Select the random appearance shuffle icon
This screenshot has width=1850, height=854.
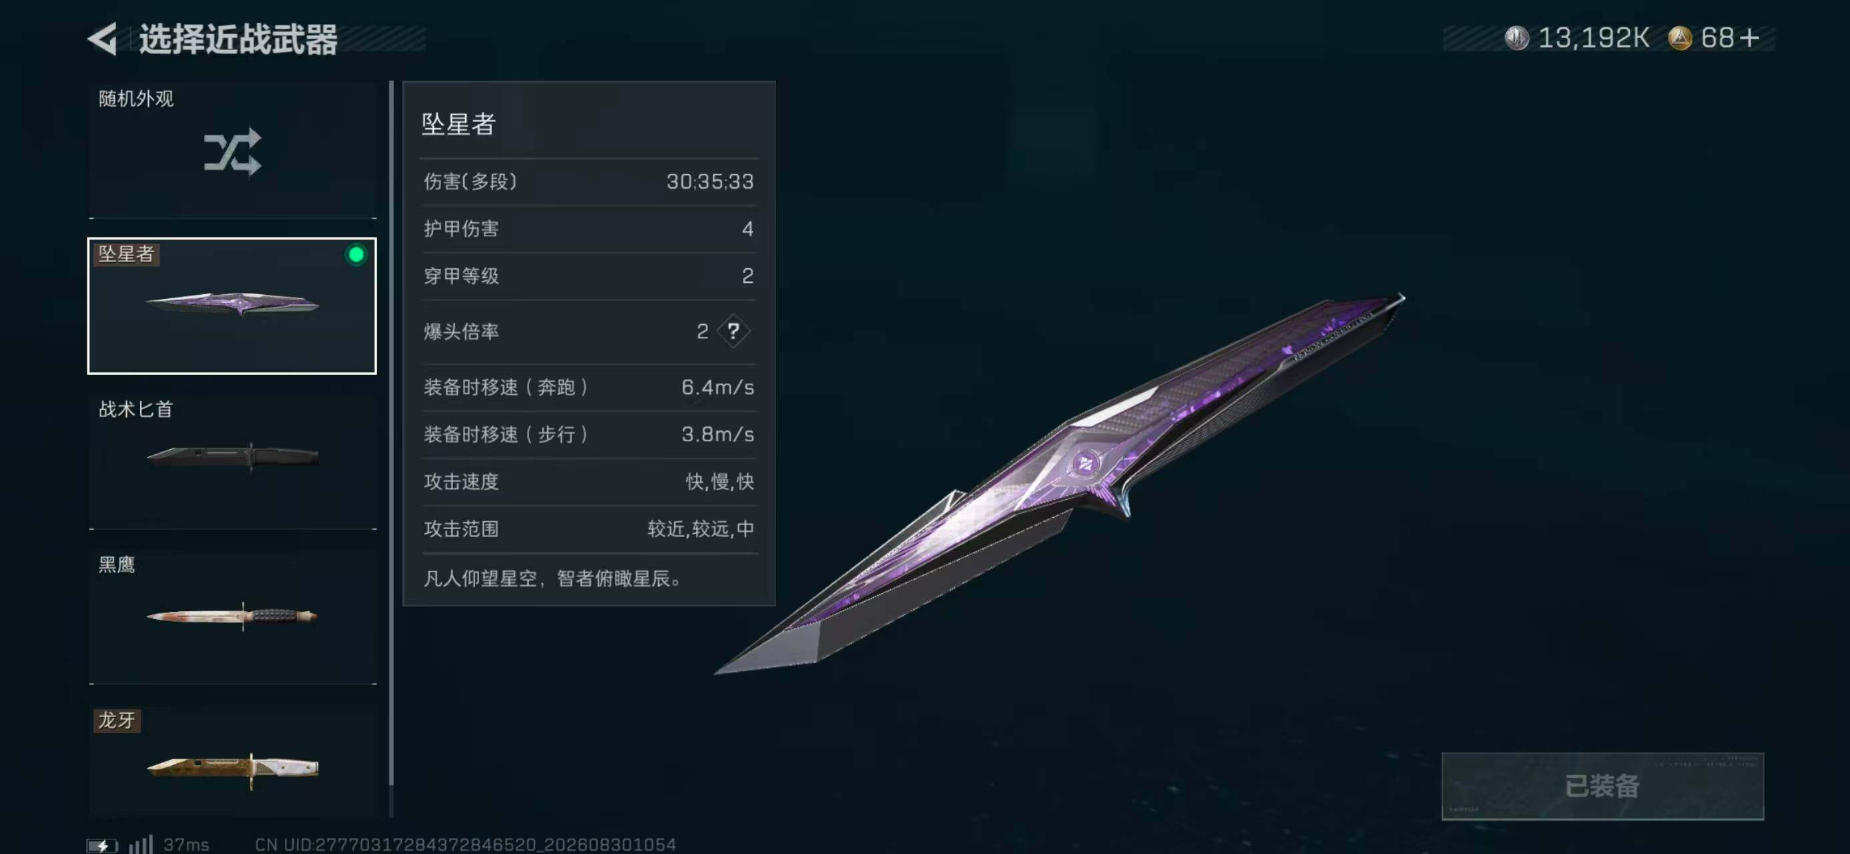232,152
